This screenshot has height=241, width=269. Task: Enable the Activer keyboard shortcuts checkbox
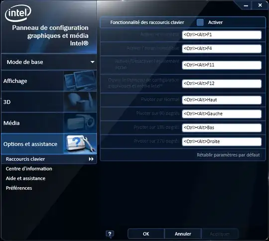coord(200,22)
